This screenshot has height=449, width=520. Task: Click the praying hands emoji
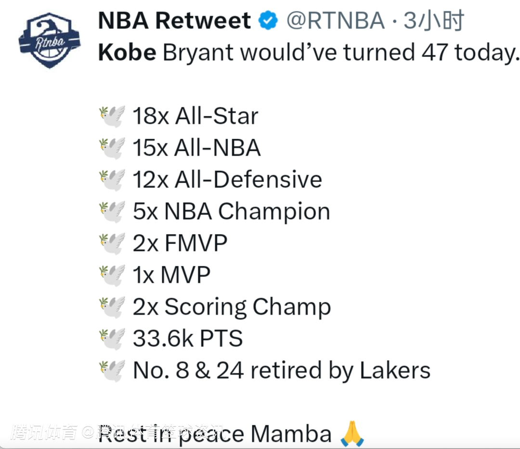pos(352,434)
